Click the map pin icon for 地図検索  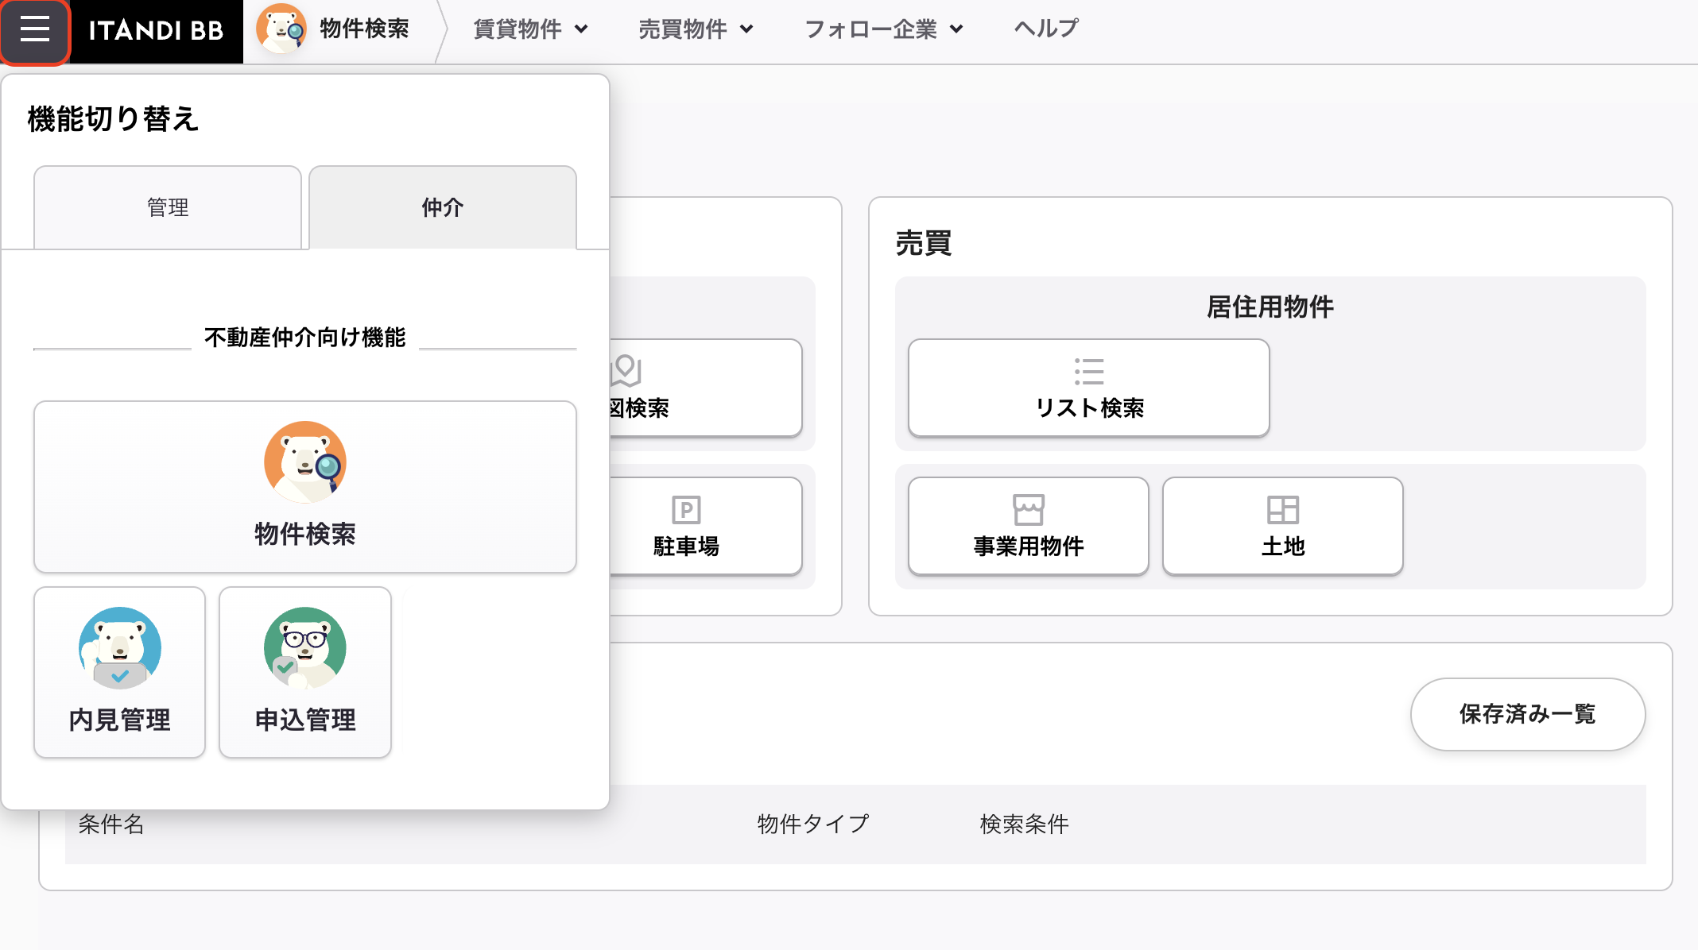pos(626,370)
